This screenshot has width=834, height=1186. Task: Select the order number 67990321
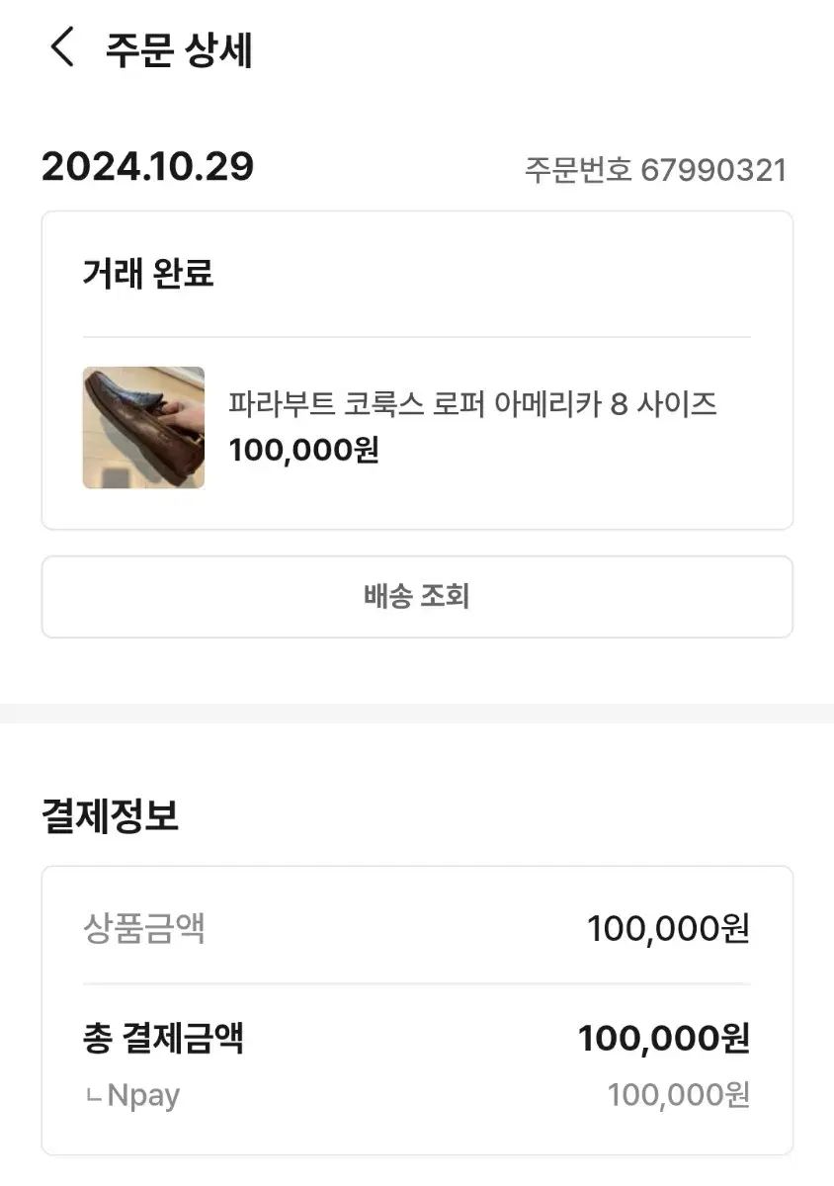tap(712, 170)
